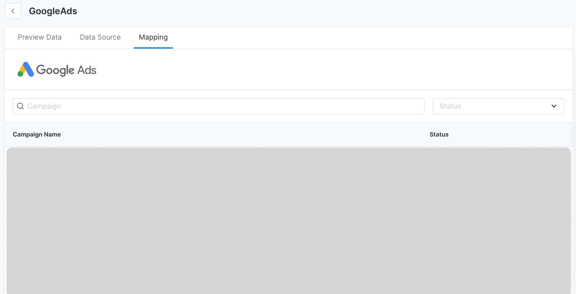
Task: Click the word Google in the logo
Action: [x=55, y=70]
